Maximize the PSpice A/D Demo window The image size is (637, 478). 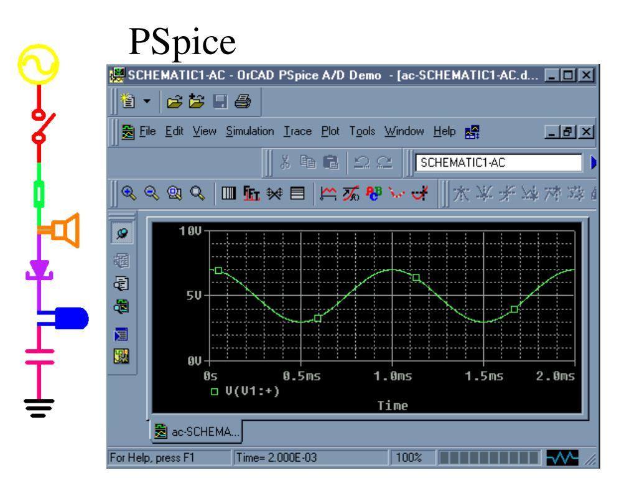click(569, 75)
